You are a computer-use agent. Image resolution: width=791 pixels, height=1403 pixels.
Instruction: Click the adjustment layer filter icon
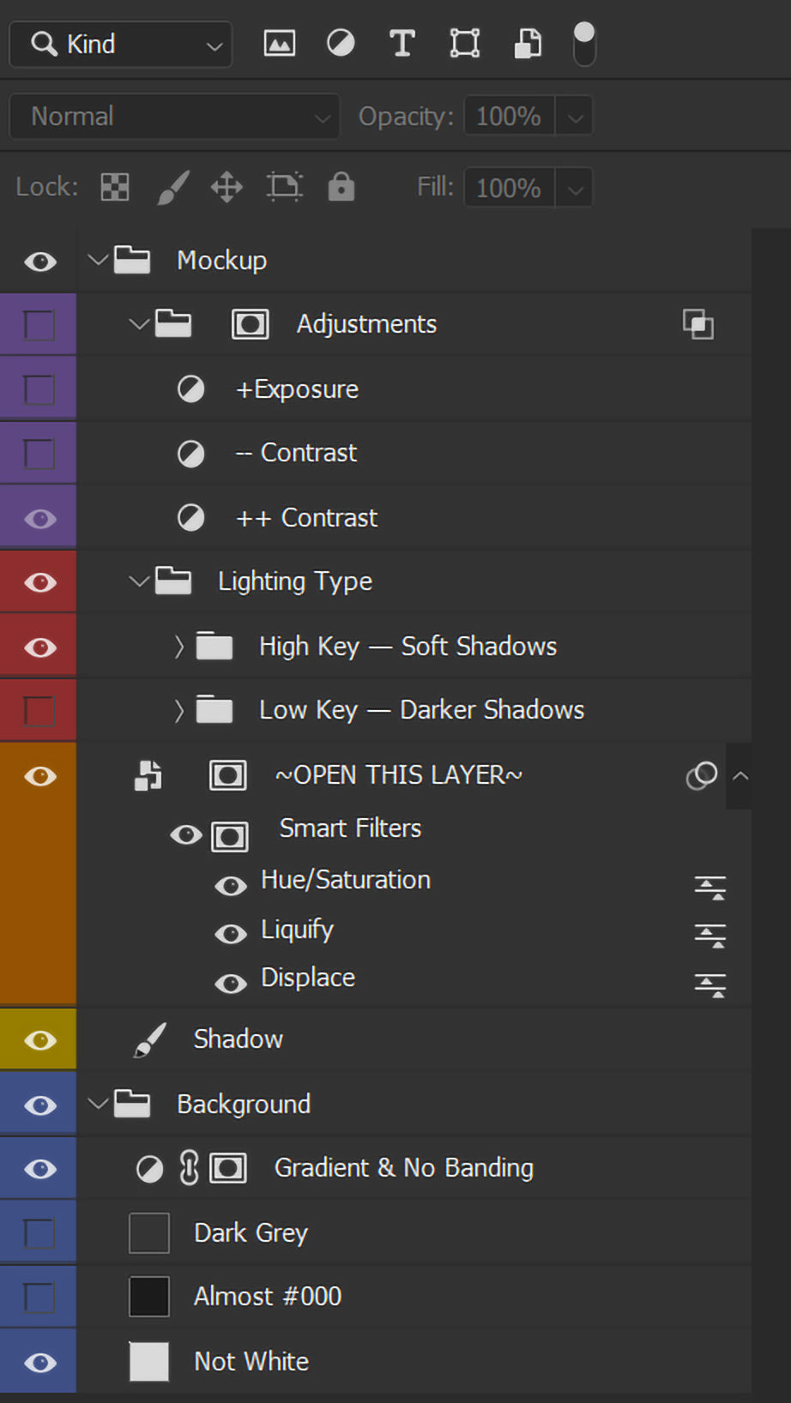[x=341, y=43]
